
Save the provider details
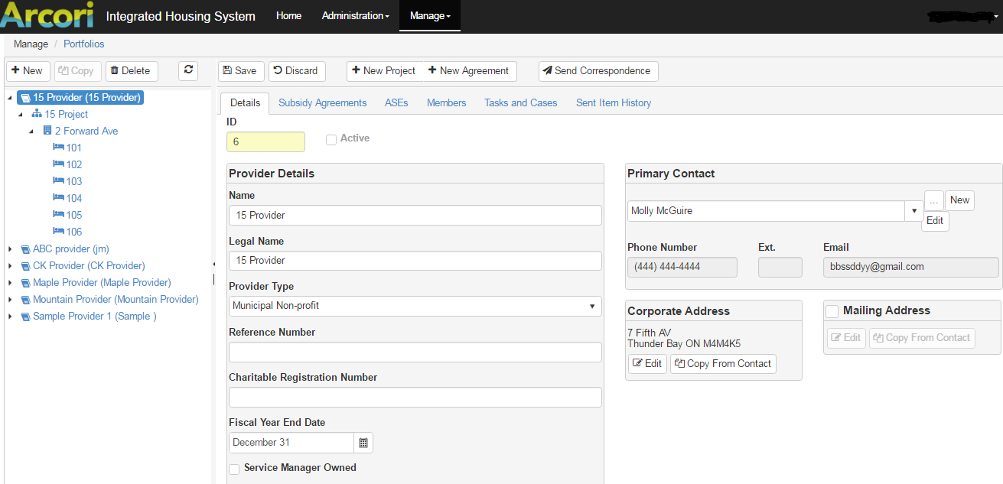click(241, 70)
